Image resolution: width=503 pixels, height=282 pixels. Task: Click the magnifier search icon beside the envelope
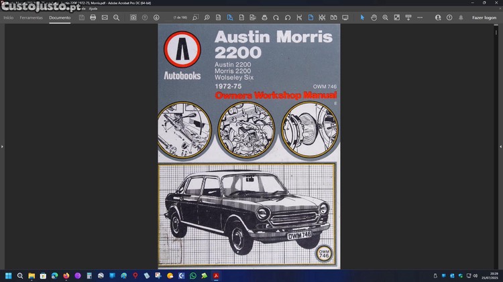coord(116,17)
